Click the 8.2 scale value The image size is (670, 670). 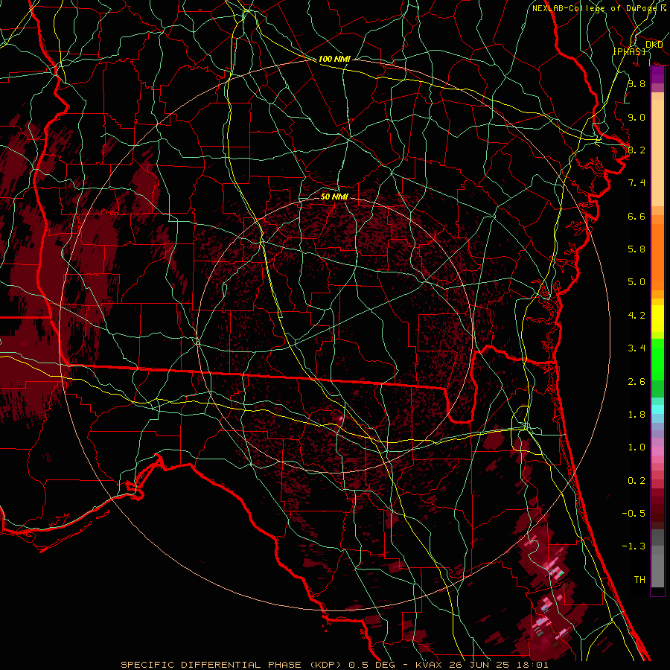[636, 150]
